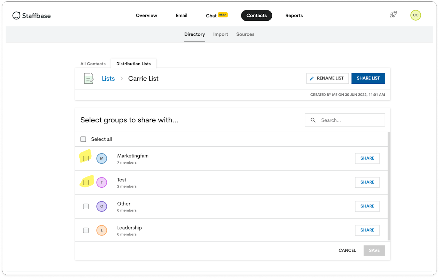The width and height of the screenshot is (439, 278).
Task: Open the Chat section
Action: tap(211, 16)
